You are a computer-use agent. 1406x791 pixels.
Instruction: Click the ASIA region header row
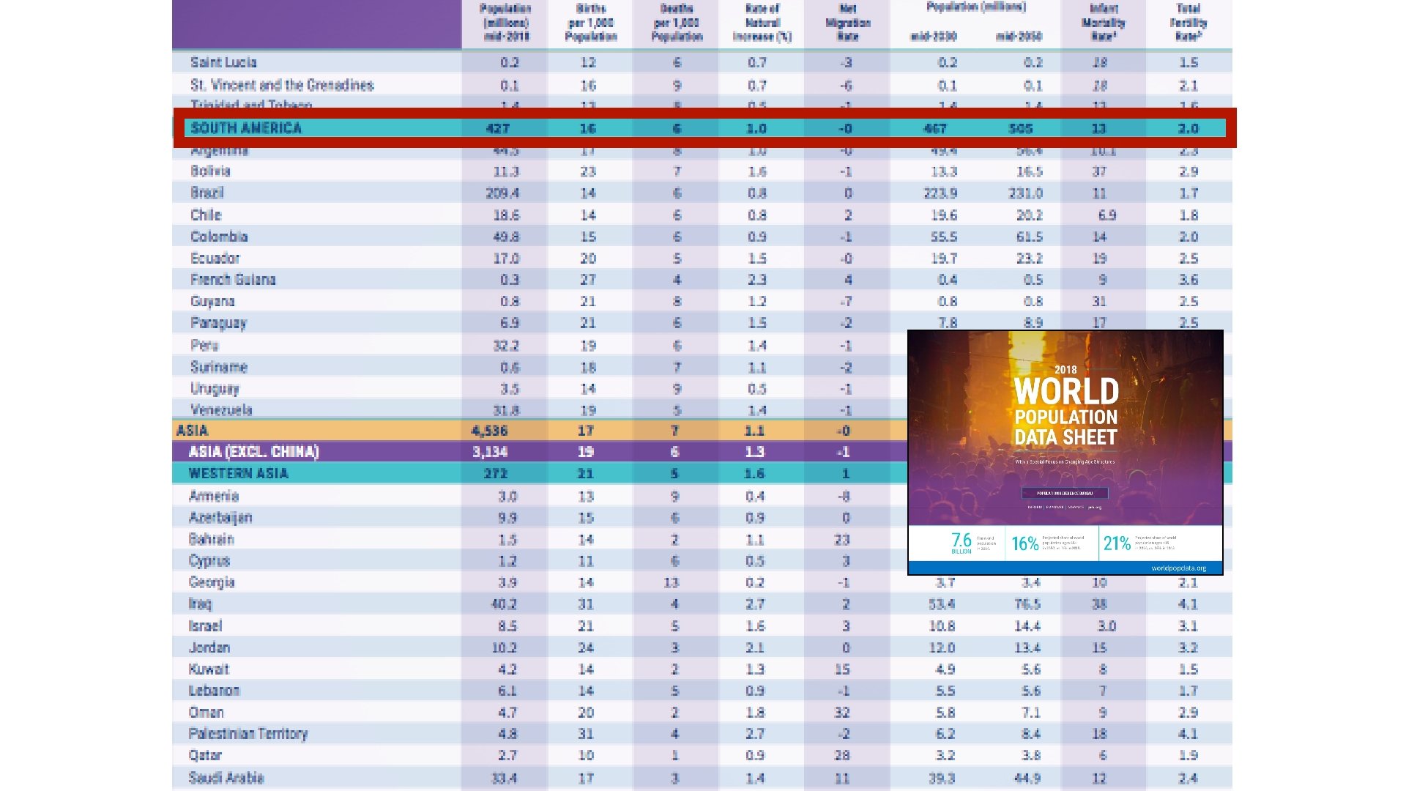point(193,431)
